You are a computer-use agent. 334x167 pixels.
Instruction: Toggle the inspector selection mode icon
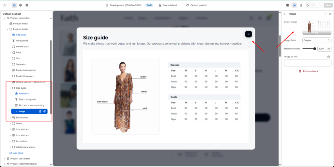coord(294,5)
